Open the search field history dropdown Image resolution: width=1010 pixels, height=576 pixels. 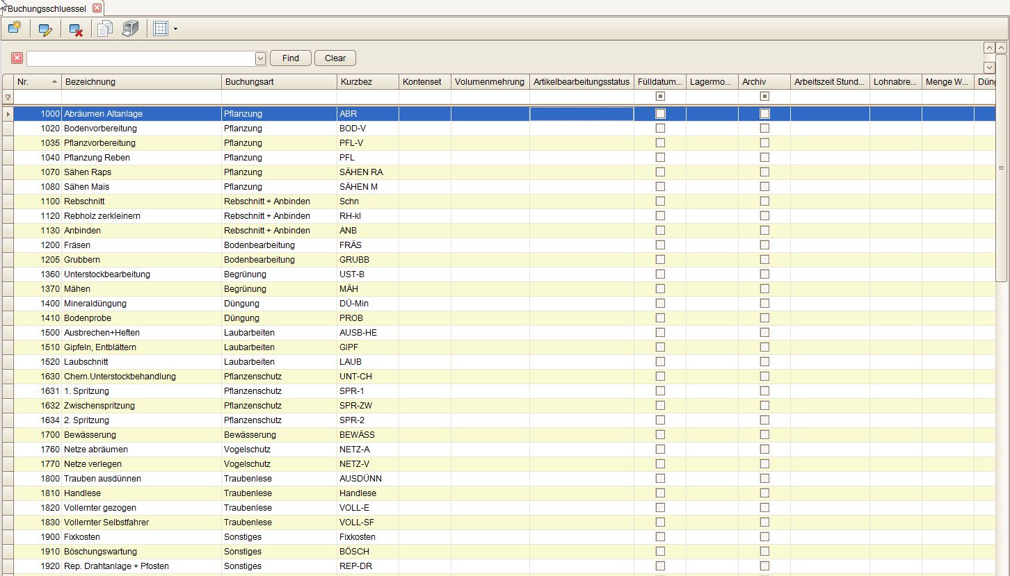click(x=261, y=58)
